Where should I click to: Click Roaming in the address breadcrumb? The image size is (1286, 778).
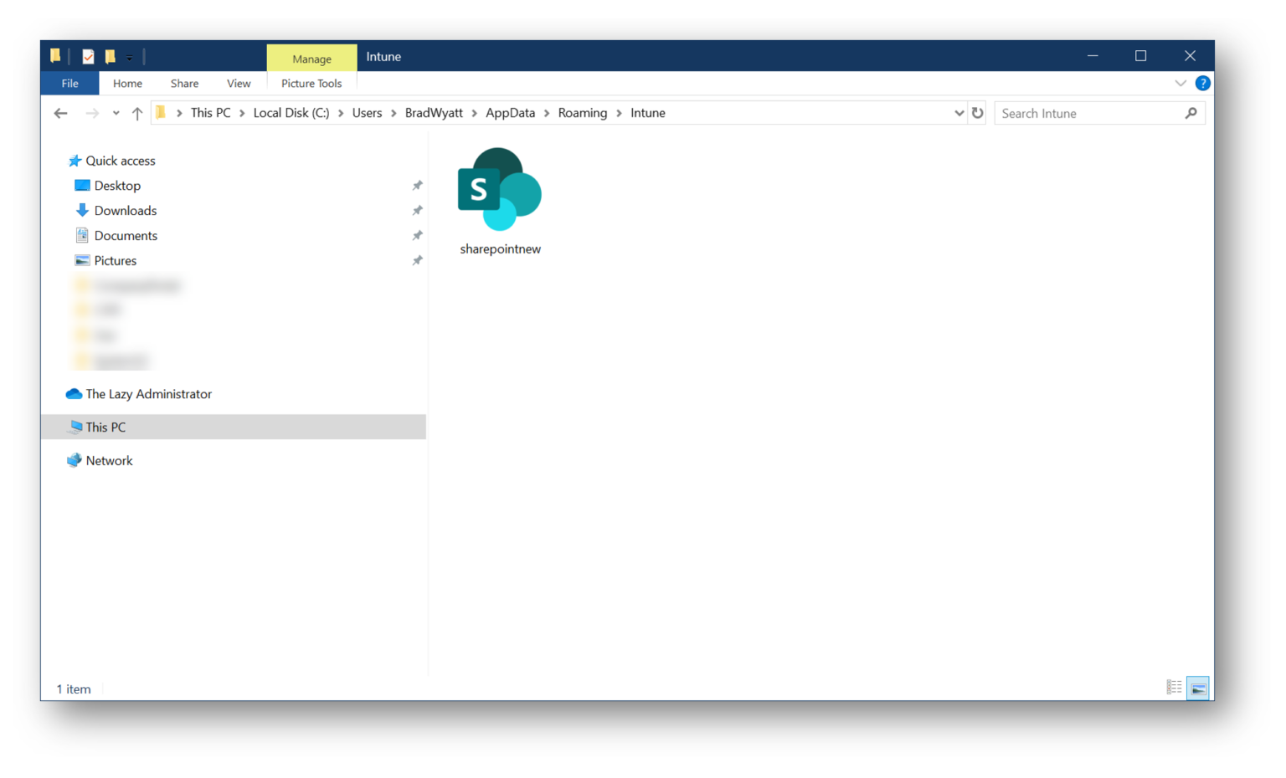pos(583,113)
